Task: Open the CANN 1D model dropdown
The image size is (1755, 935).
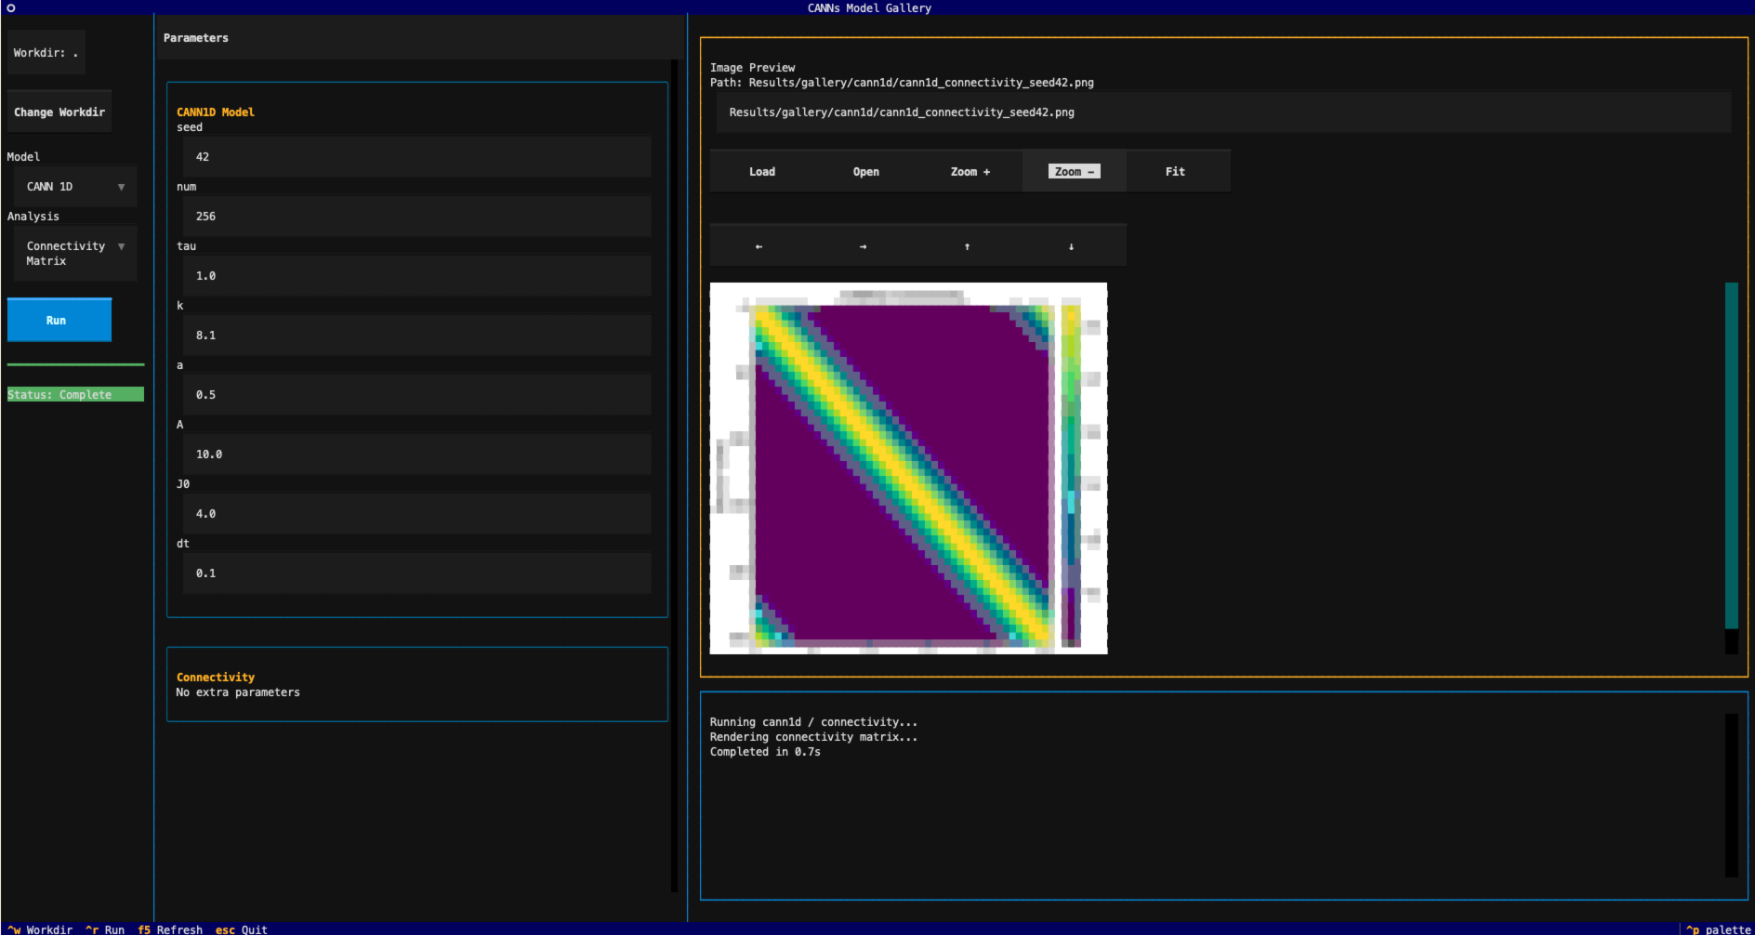Action: coord(74,187)
